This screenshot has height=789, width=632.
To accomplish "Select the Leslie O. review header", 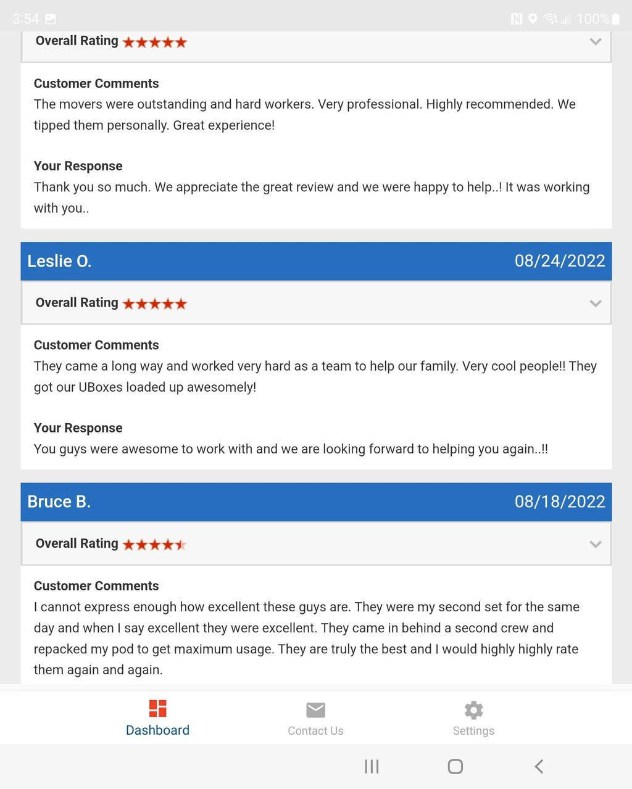I will pyautogui.click(x=316, y=261).
